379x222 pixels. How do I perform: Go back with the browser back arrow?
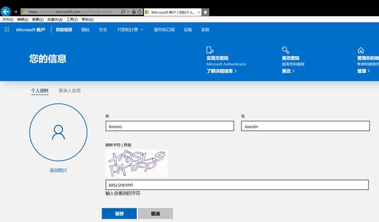[x=5, y=11]
